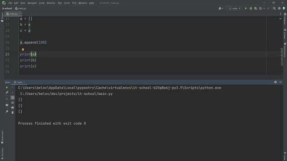
Task: Click the main.py breadcrumb in navigation bar
Action: (x=21, y=8)
